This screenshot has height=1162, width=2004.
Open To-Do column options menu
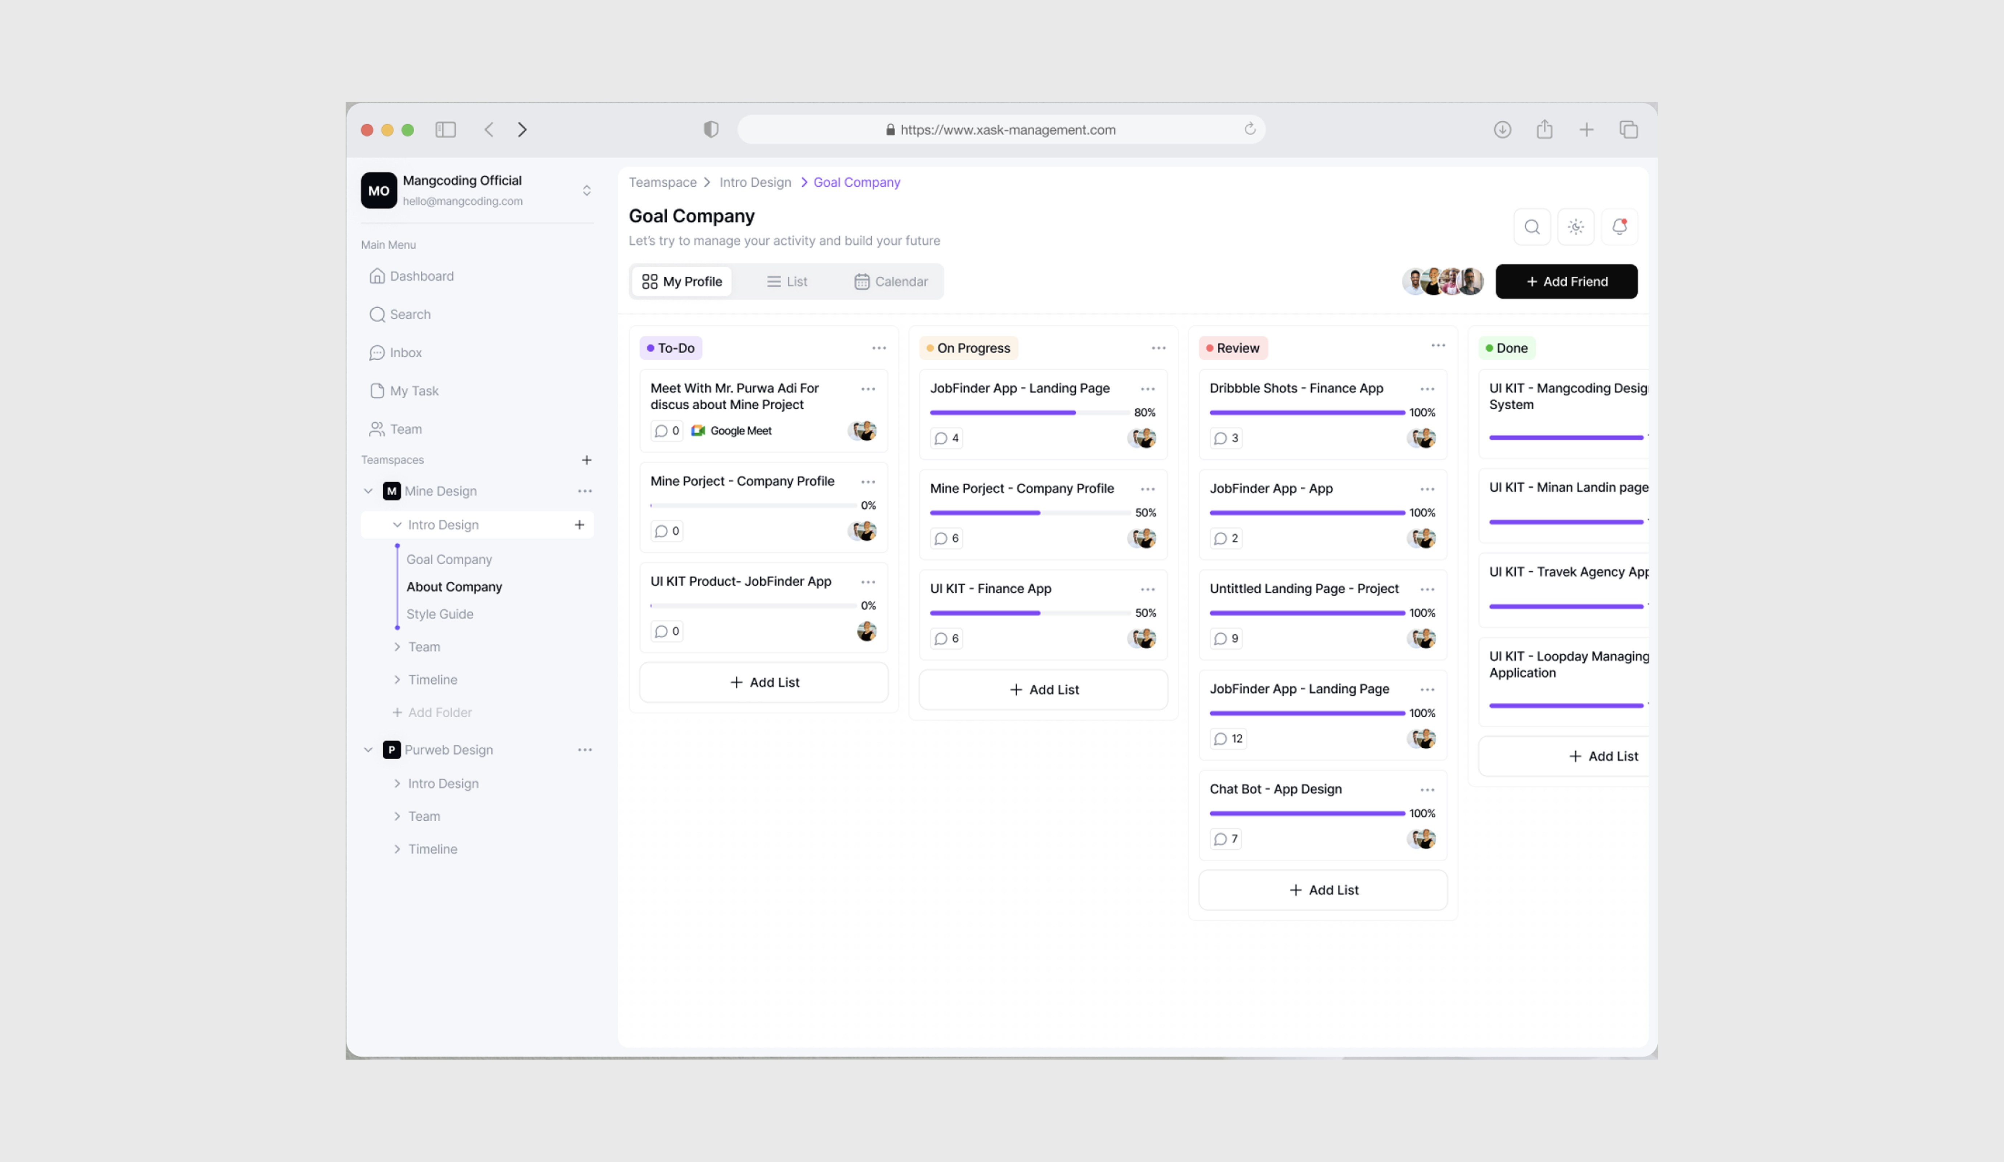879,348
